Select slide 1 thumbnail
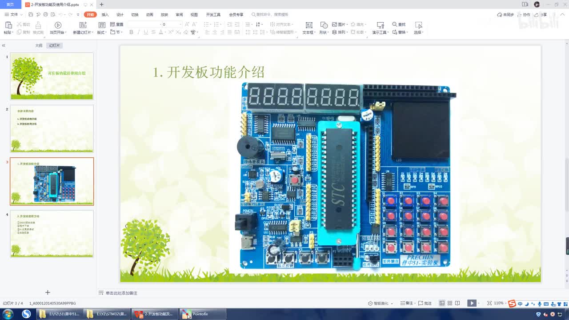This screenshot has width=569, height=320. [x=52, y=76]
